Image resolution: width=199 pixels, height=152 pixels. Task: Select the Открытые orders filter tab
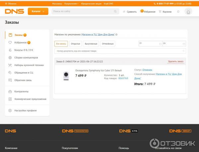(75, 44)
